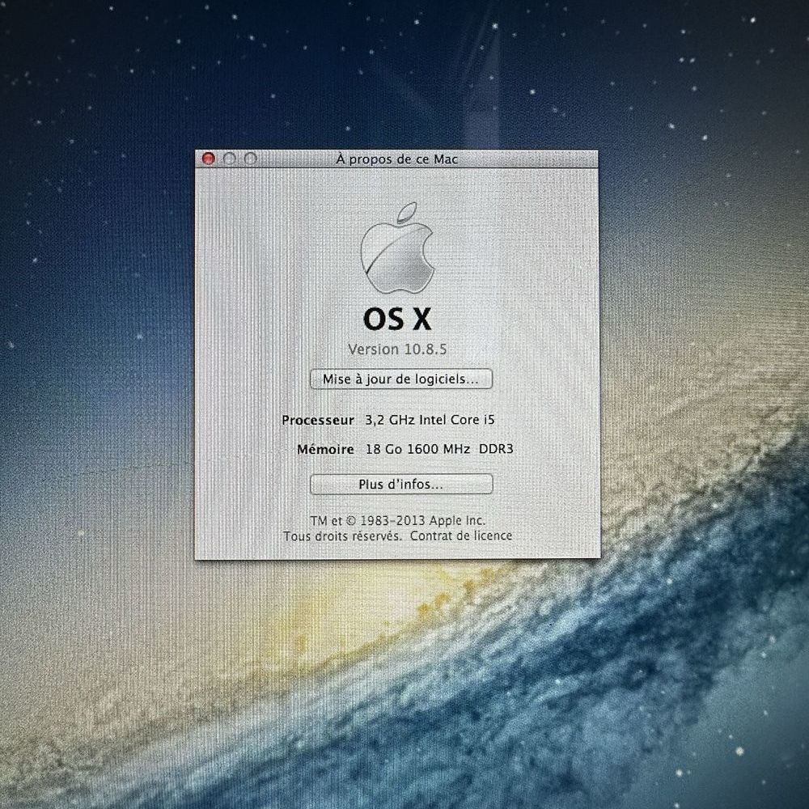This screenshot has height=809, width=809.
Task: Select the "3,2 GHz Intel Core i5" processor value
Action: pos(430,420)
